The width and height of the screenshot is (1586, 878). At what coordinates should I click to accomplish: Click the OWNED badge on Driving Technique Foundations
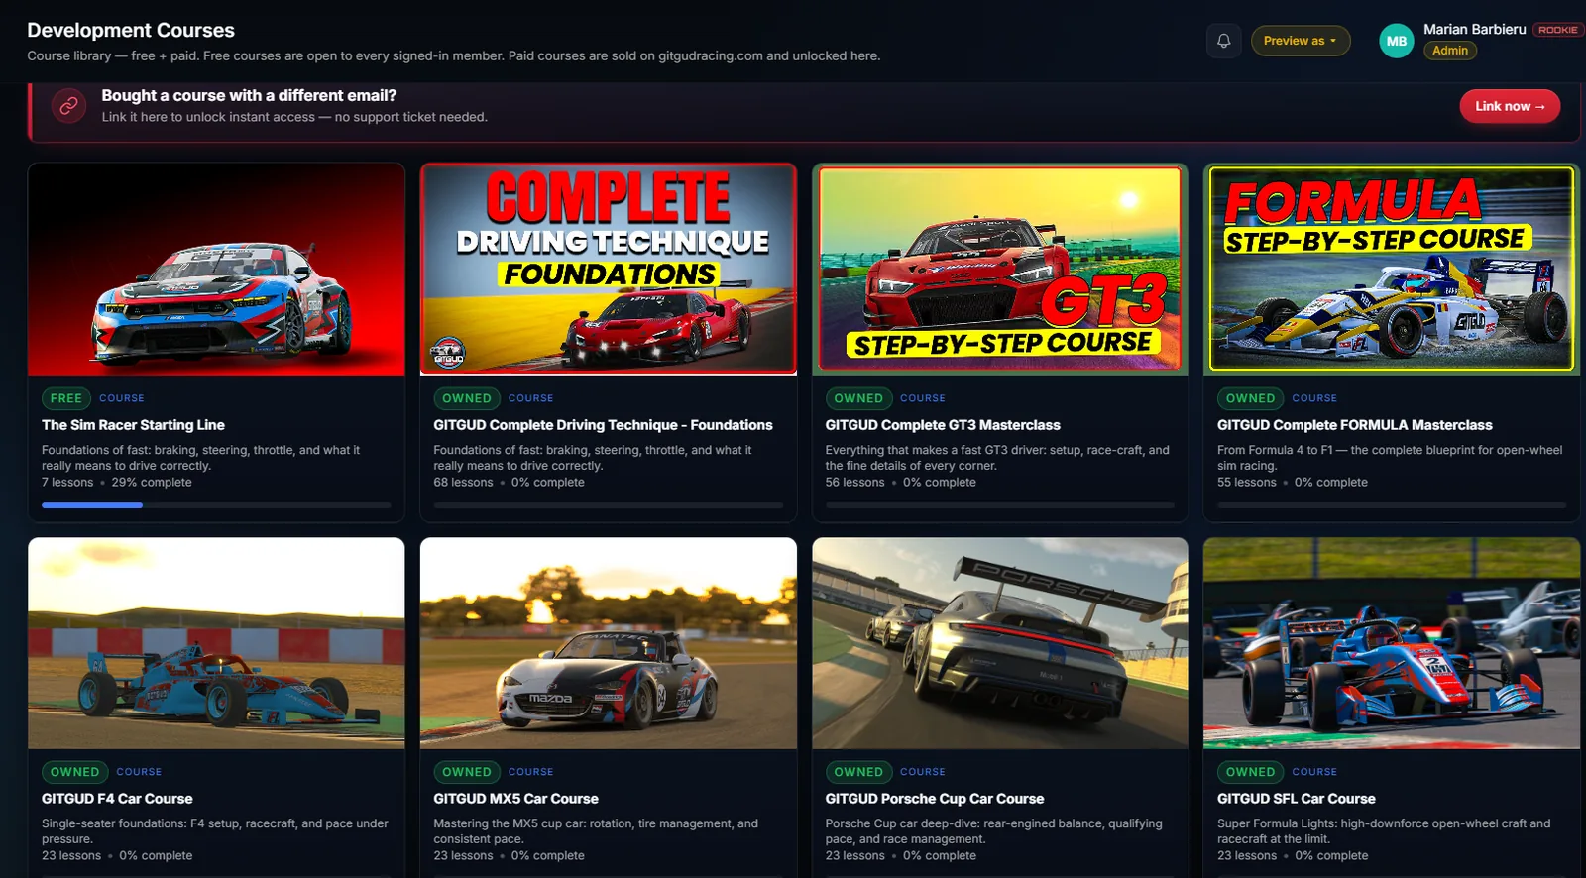(x=466, y=398)
